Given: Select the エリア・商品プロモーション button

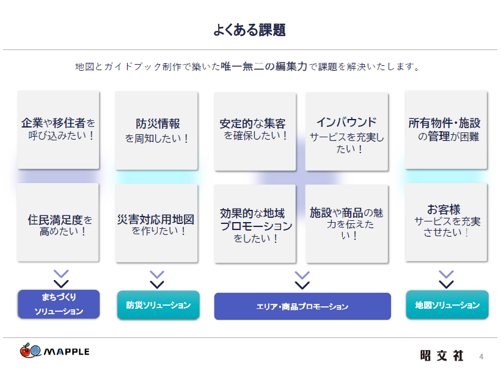Looking at the screenshot, I should [x=302, y=306].
